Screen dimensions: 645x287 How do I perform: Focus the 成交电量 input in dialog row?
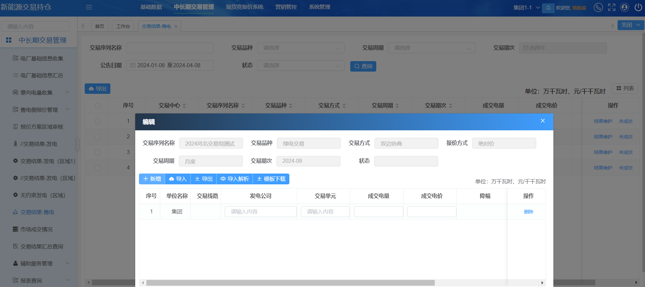click(379, 212)
